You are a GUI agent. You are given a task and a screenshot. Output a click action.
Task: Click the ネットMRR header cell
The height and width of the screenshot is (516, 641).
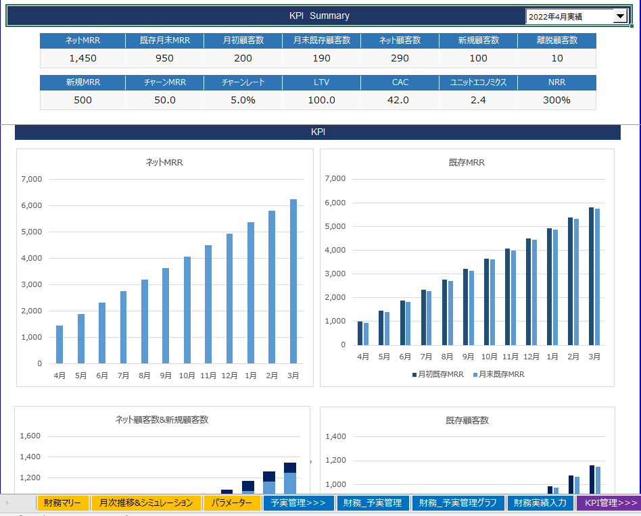coord(82,41)
